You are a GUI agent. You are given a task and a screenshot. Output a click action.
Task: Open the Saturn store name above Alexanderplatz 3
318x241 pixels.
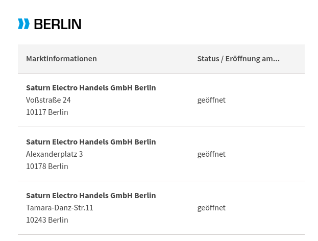[91, 142]
